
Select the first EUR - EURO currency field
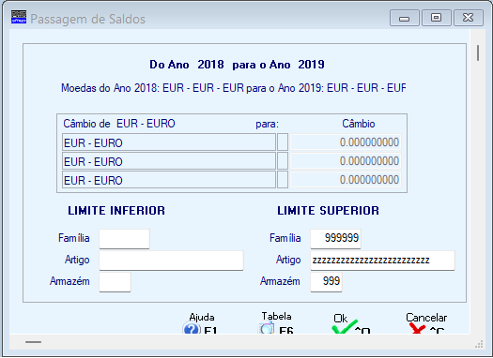[x=169, y=142]
